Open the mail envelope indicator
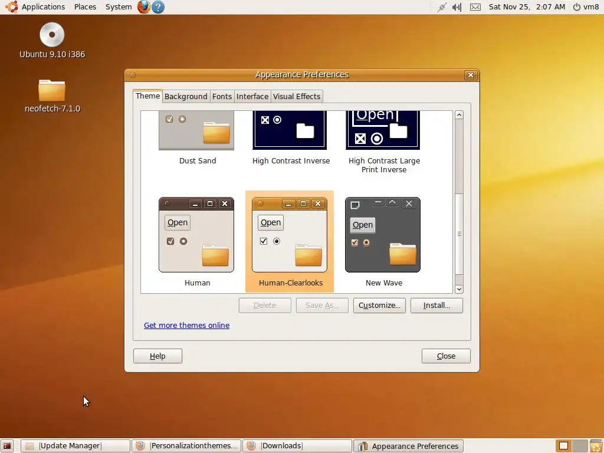The height and width of the screenshot is (453, 604). 475,7
